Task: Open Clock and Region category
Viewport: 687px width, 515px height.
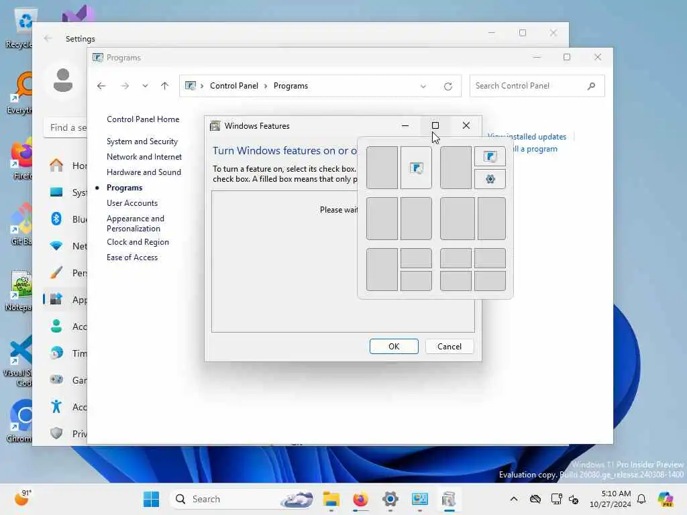Action: pos(138,242)
